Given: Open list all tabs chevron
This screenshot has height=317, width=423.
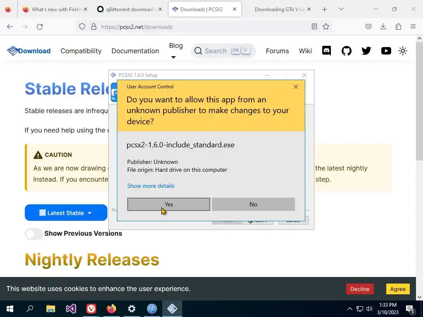Looking at the screenshot, I should (x=341, y=9).
